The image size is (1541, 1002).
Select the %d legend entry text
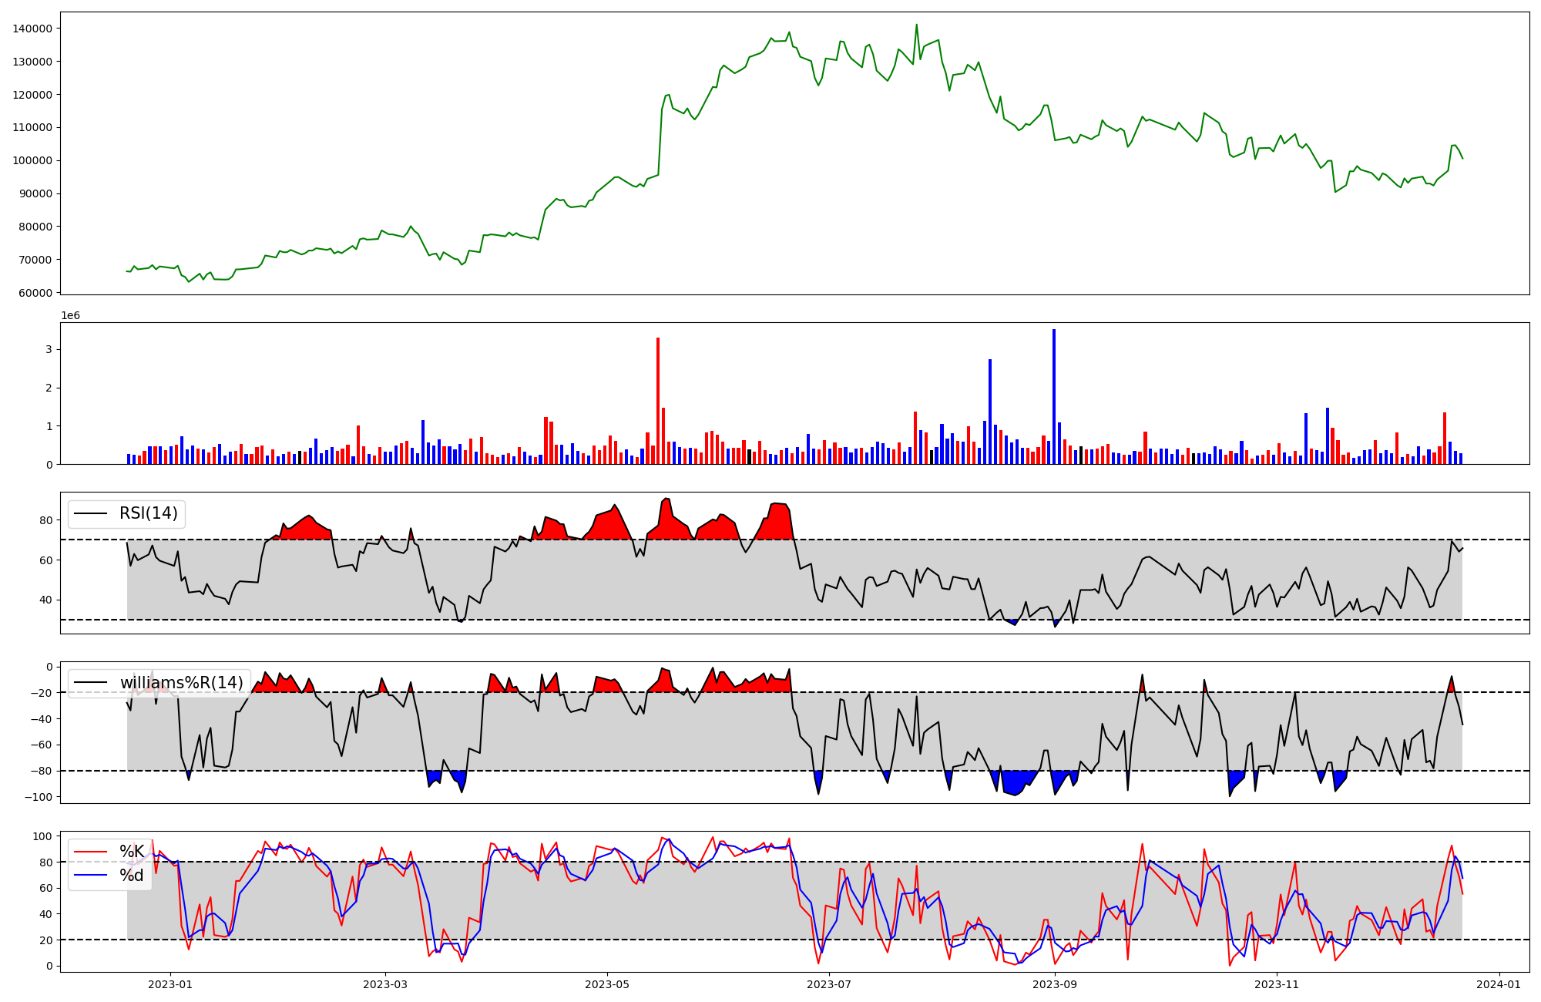point(131,876)
